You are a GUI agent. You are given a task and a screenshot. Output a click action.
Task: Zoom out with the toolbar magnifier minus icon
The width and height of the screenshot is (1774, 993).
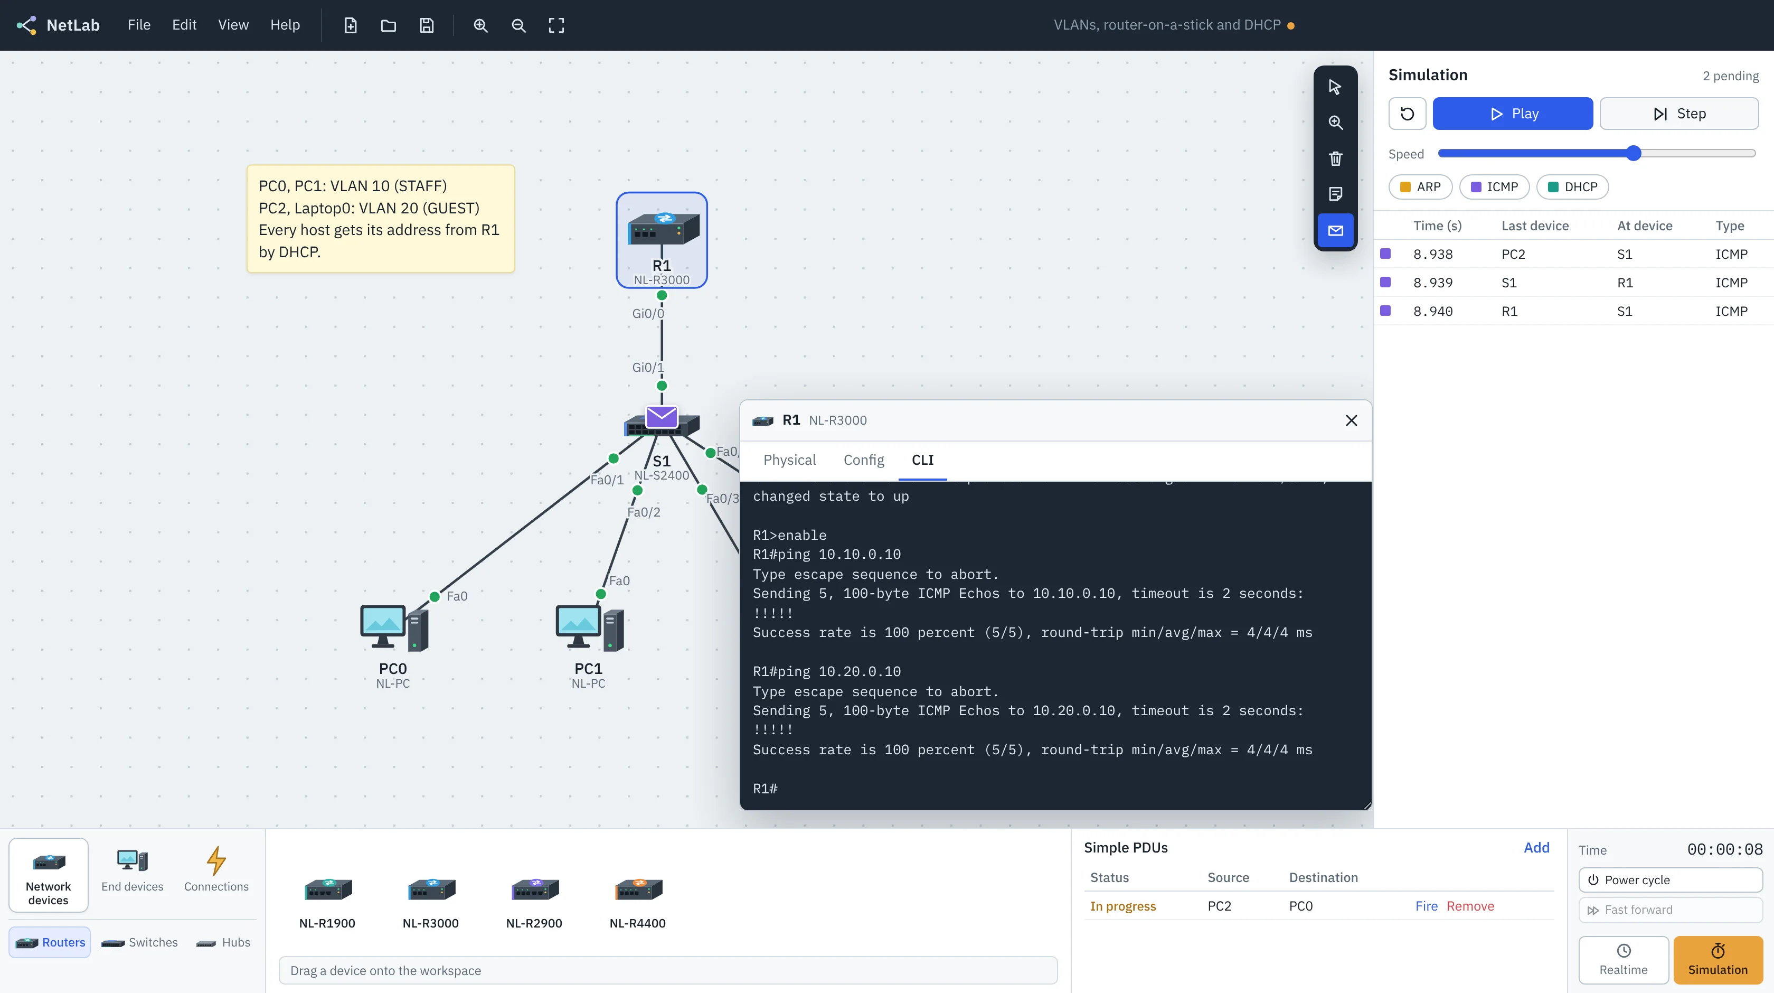coord(518,25)
